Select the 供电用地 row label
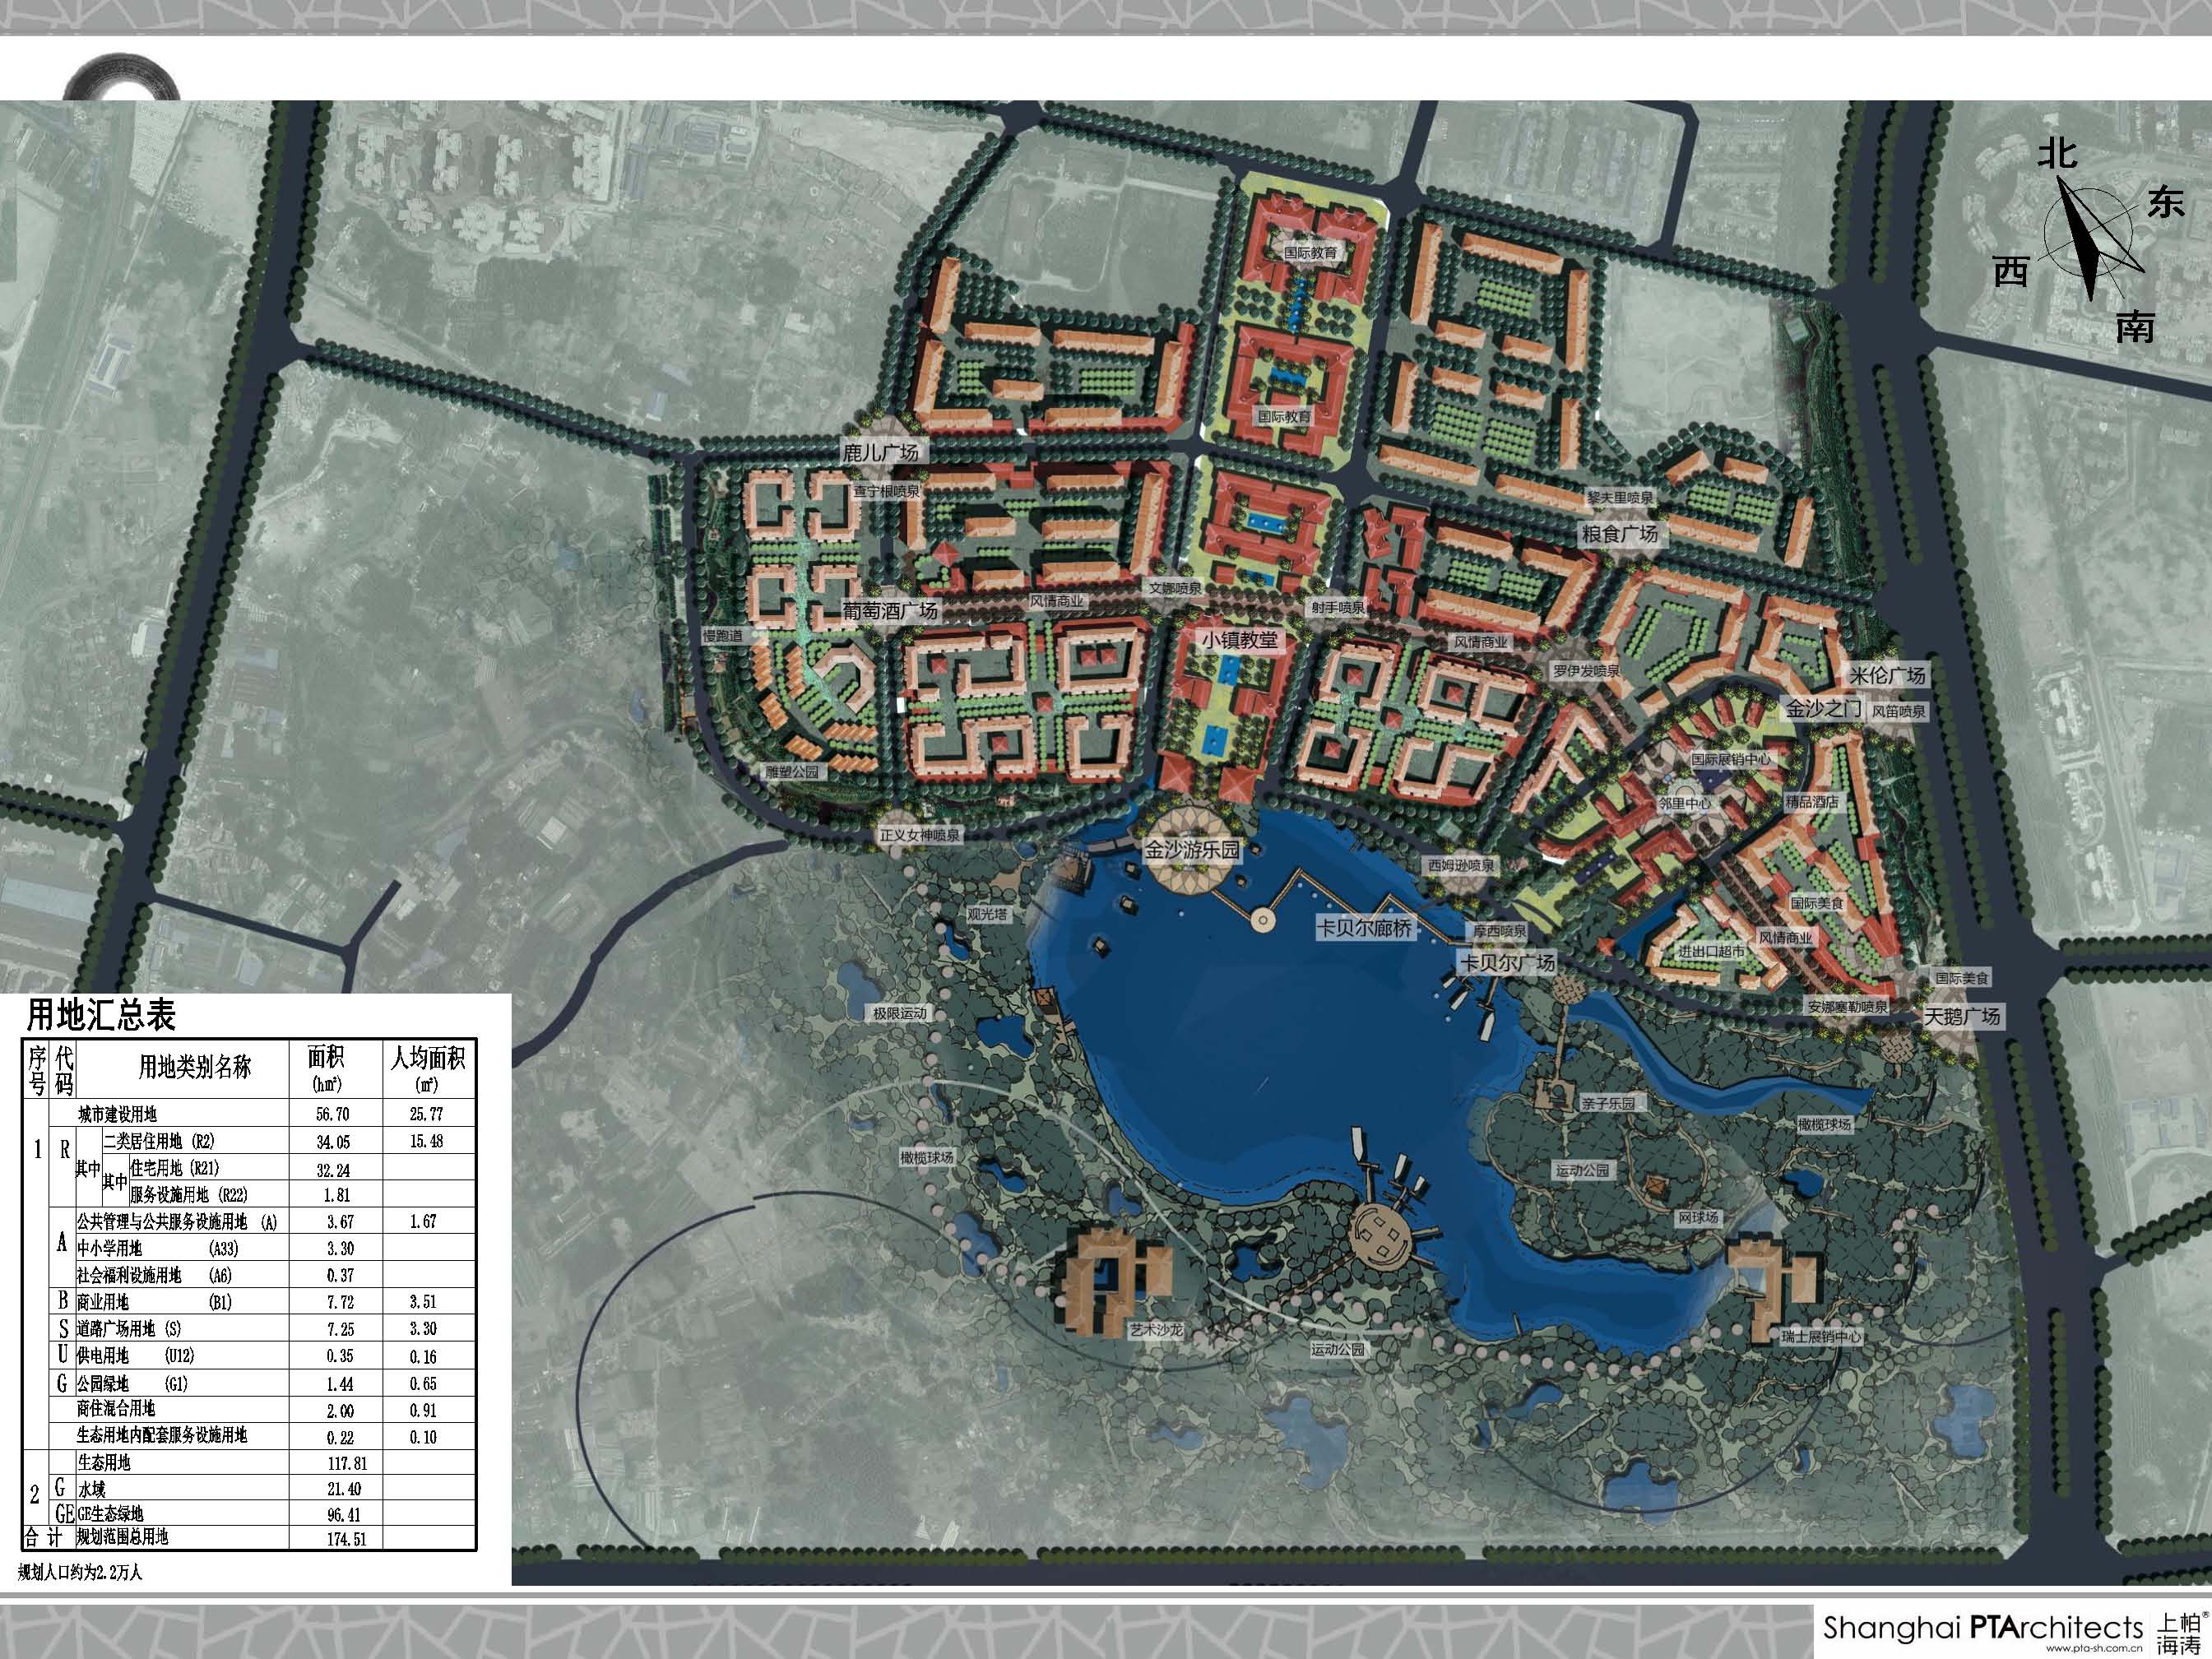This screenshot has height=1659, width=2212. pos(102,1356)
